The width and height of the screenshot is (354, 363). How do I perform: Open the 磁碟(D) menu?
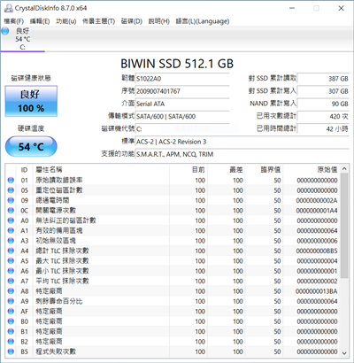[132, 21]
